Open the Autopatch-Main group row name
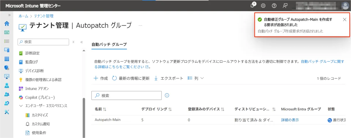Image resolution: width=351 pixels, height=138 pixels. point(108,120)
